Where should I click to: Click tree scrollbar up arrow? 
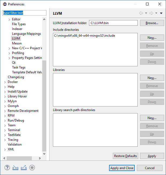click(44, 19)
